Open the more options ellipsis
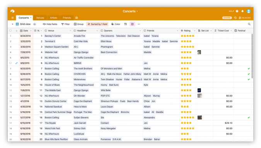The height and width of the screenshot is (148, 261). click(x=139, y=24)
